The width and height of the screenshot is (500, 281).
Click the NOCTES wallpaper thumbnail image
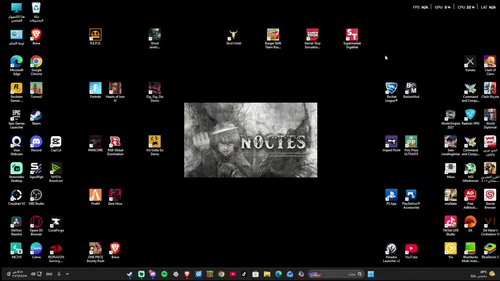click(x=251, y=140)
